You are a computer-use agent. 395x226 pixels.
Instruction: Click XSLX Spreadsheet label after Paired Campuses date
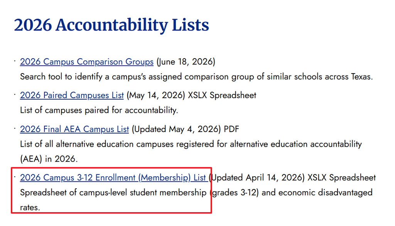[x=222, y=95]
